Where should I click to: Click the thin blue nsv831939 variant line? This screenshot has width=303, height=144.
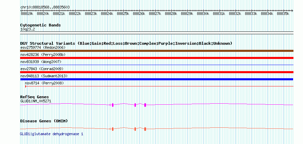tap(157, 65)
